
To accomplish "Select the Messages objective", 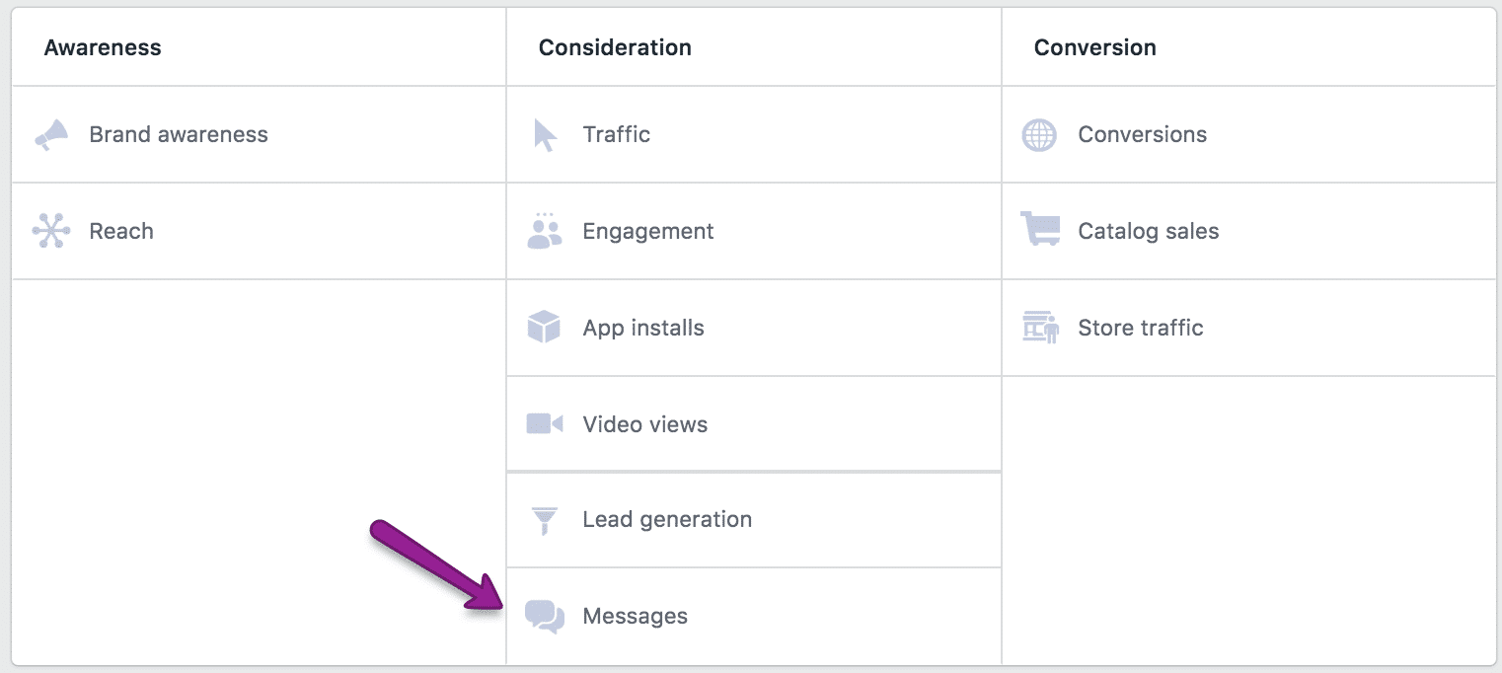I will 636,617.
